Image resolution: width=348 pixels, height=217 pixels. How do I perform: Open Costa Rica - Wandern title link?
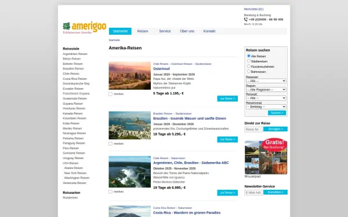[187, 213]
